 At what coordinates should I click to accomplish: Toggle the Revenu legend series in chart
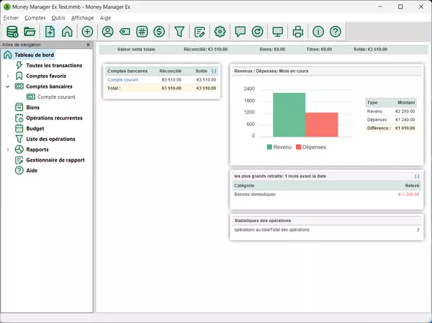278,146
